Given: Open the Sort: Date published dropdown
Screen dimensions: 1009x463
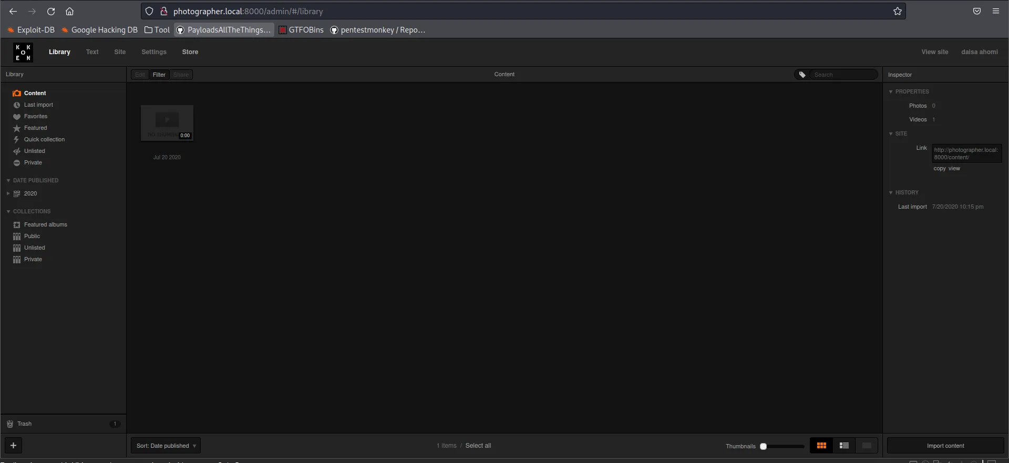Looking at the screenshot, I should 166,446.
